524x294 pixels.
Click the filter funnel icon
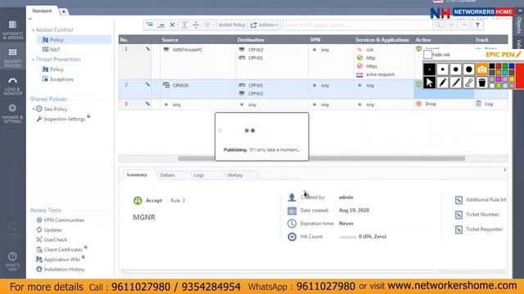point(477,25)
